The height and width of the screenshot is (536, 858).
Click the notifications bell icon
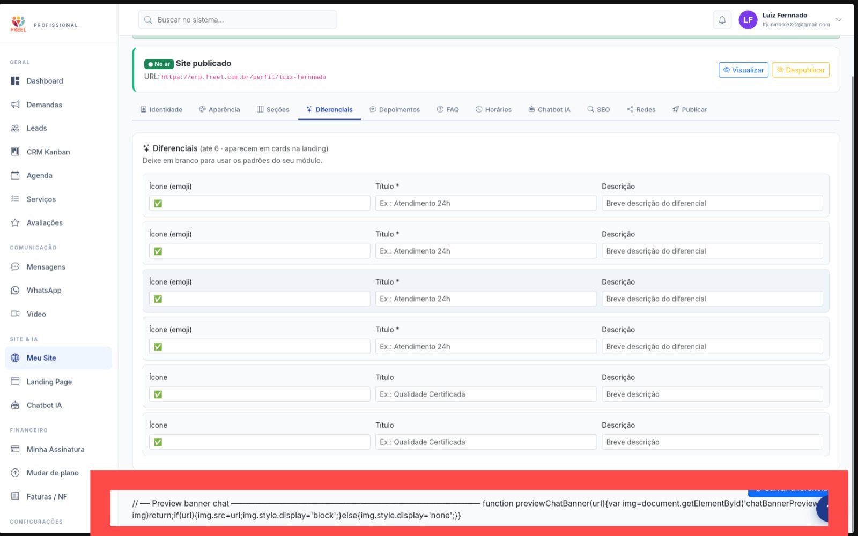(x=722, y=20)
